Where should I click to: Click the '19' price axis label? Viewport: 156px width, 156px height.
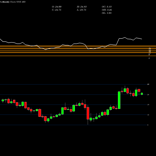[148, 105]
